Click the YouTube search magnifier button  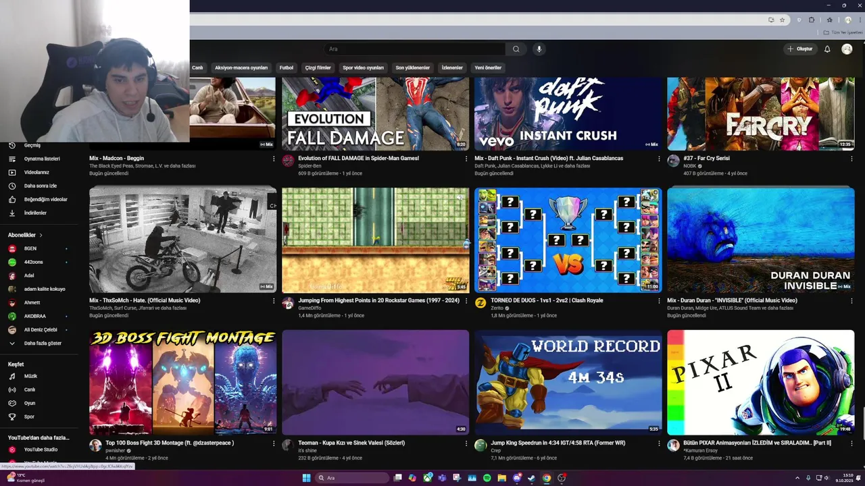[516, 49]
